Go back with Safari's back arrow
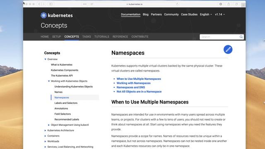265x149 pixels. pyautogui.click(x=39, y=4)
